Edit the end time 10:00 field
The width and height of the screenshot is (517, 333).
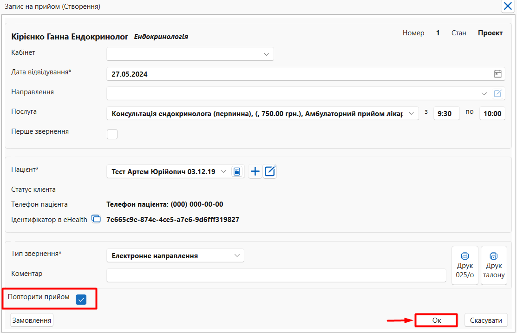coord(492,113)
